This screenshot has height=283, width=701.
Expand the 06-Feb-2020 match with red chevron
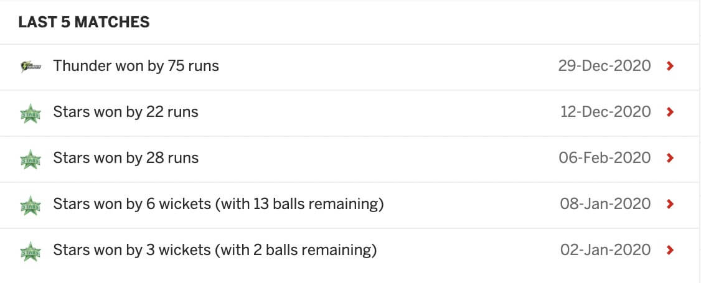[670, 158]
